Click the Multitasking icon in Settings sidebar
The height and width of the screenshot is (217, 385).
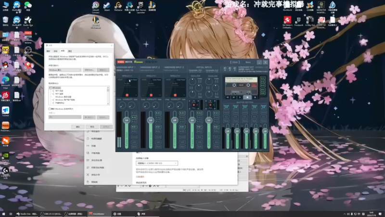[88, 160]
